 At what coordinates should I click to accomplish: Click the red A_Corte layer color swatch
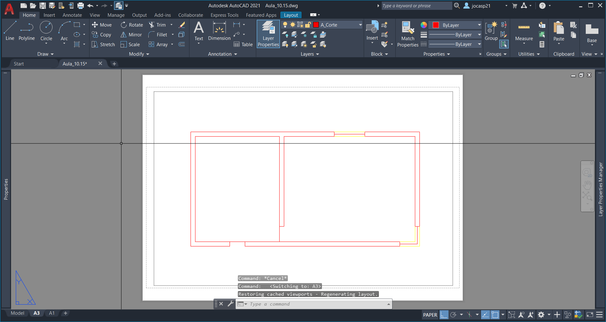[x=316, y=25]
